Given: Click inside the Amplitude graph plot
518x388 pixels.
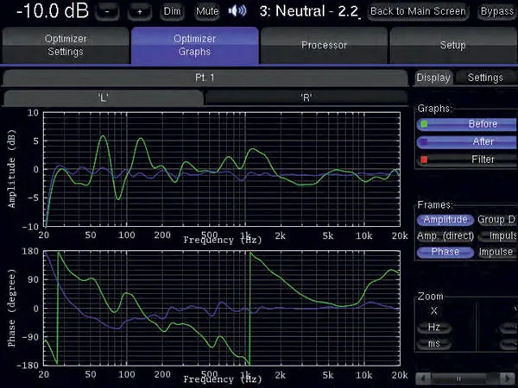Looking at the screenshot, I should (222, 169).
